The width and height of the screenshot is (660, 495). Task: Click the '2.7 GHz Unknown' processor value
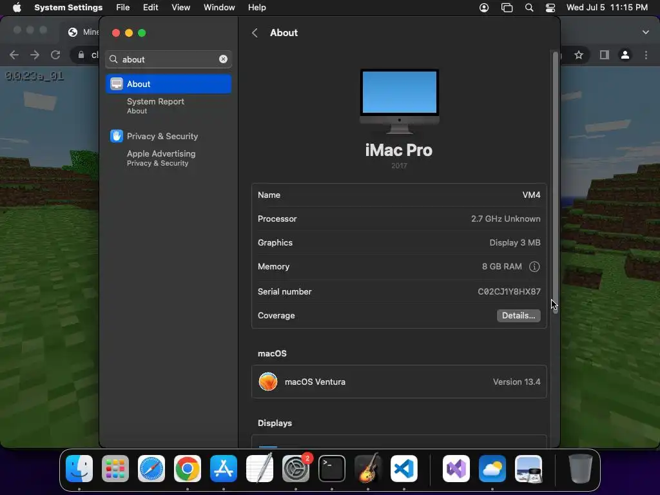point(505,219)
